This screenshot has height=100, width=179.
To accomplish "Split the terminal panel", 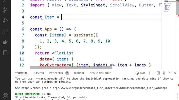I will pyautogui.click(x=158, y=73).
